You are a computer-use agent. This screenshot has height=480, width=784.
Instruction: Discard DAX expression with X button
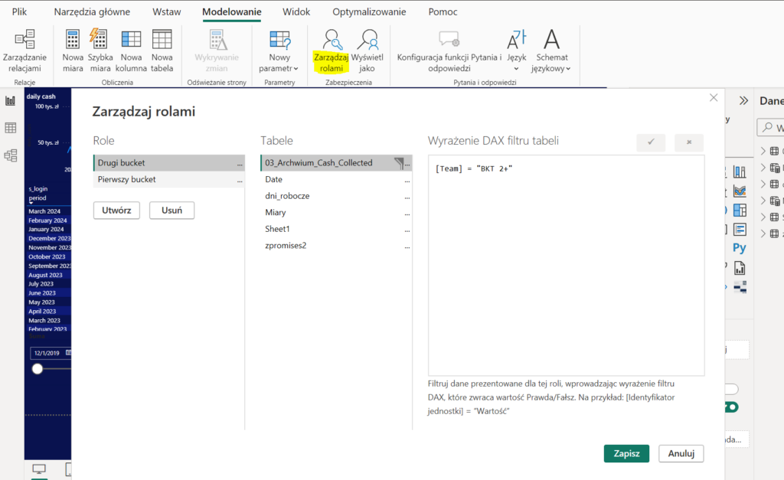[688, 142]
